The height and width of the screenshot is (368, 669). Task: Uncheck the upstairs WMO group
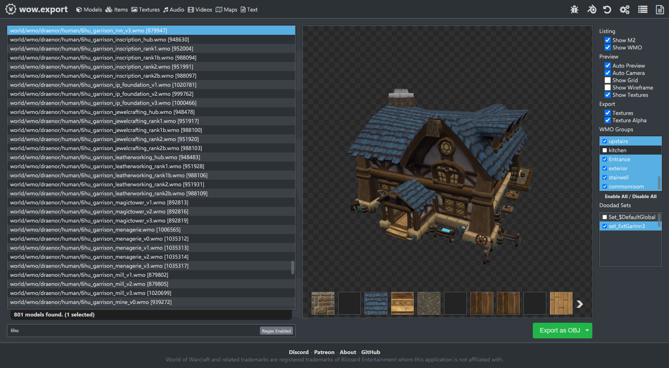click(605, 141)
